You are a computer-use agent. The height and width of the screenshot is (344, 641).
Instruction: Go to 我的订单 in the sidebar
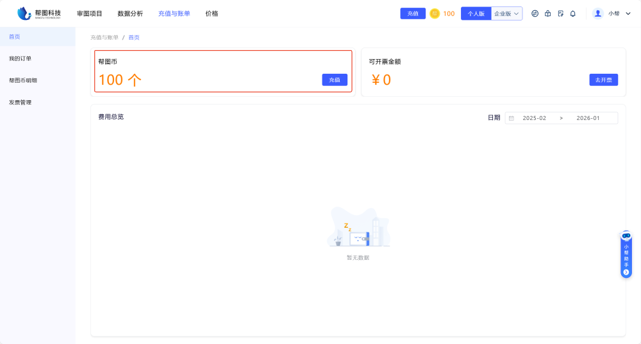point(20,58)
